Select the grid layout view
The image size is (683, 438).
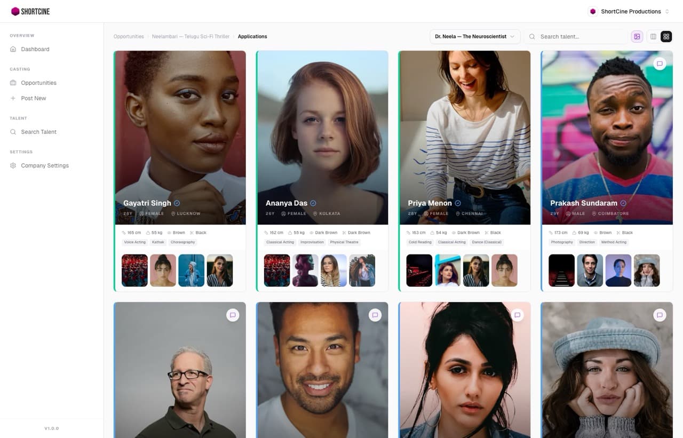[666, 37]
